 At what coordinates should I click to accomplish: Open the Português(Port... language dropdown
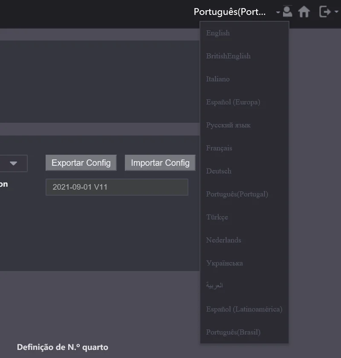tap(237, 12)
